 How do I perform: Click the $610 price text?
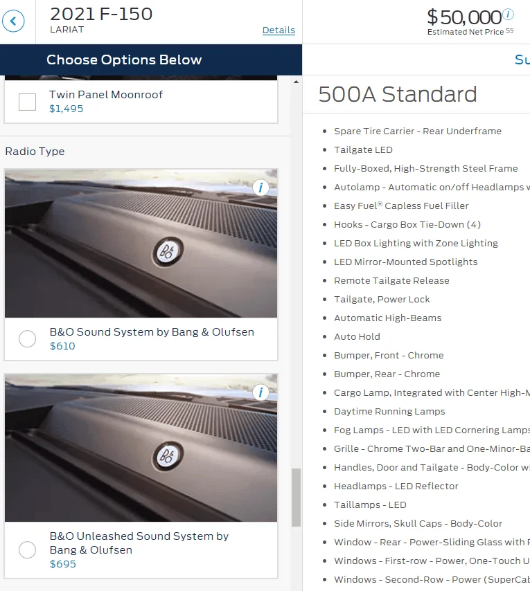[x=62, y=346]
